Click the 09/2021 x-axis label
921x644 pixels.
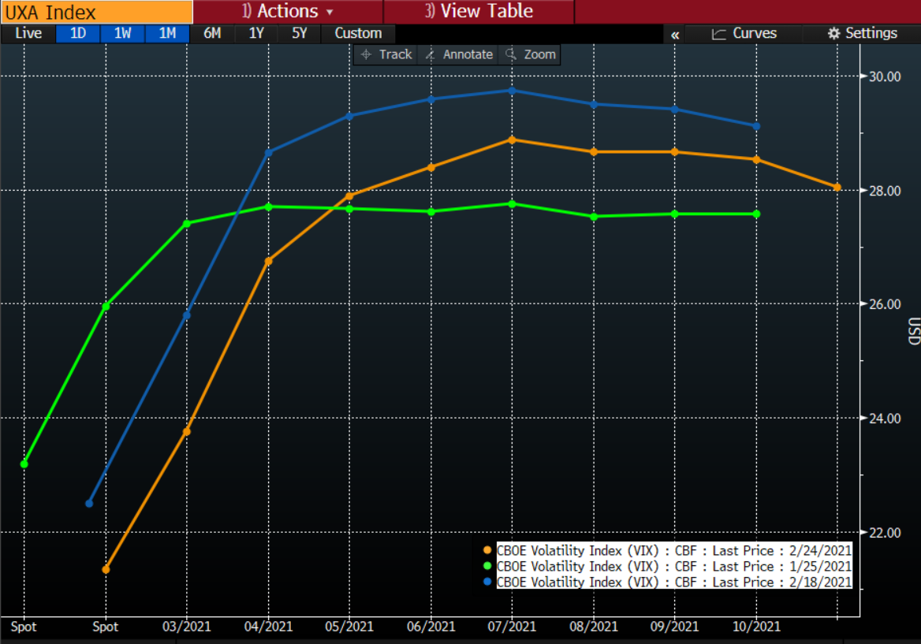(675, 627)
